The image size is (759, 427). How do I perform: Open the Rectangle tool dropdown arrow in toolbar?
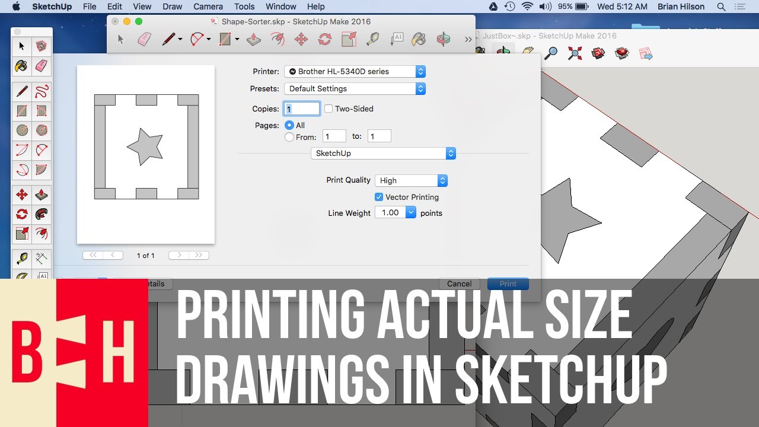click(237, 40)
